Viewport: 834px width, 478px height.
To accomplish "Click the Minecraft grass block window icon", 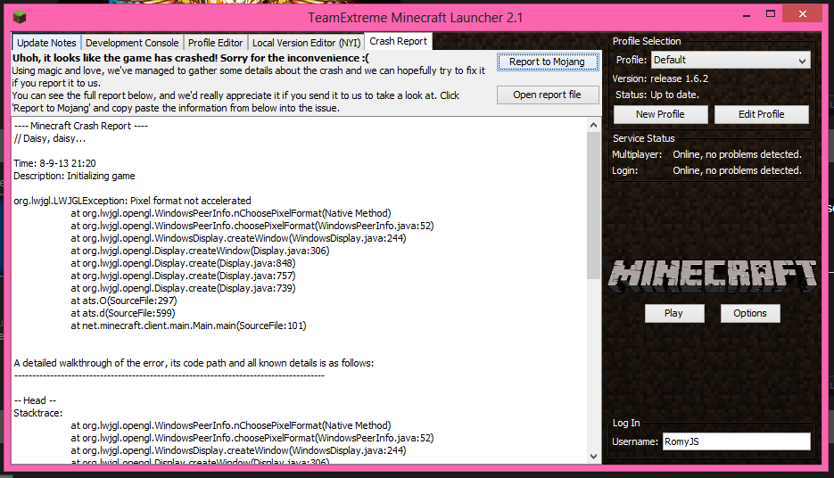I will tap(20, 16).
